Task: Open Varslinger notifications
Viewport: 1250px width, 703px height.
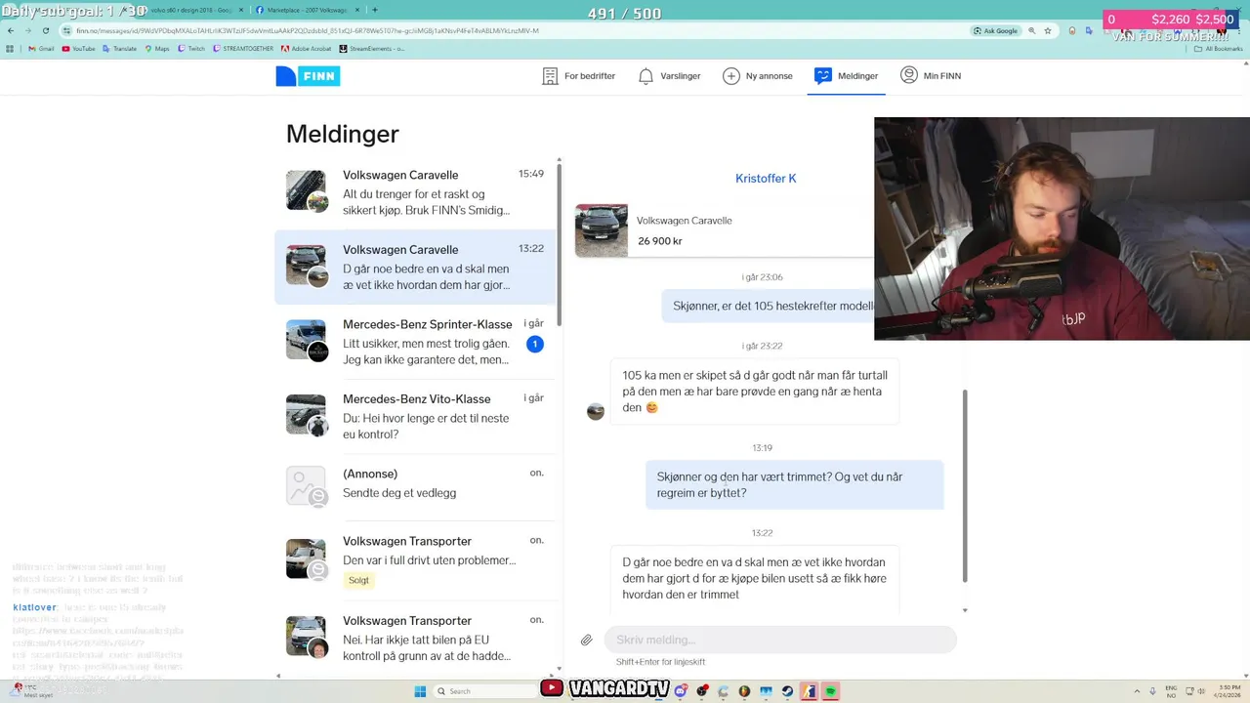Action: click(669, 76)
